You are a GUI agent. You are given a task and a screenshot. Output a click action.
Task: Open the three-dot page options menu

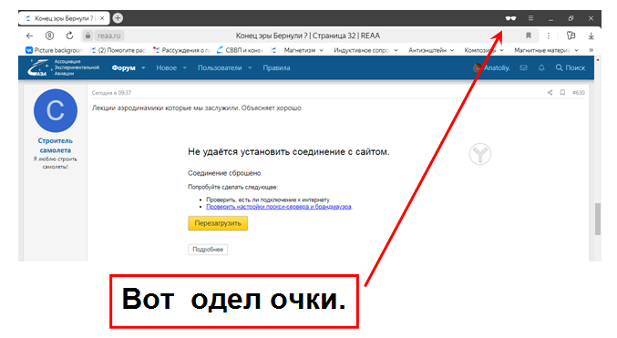tap(549, 36)
